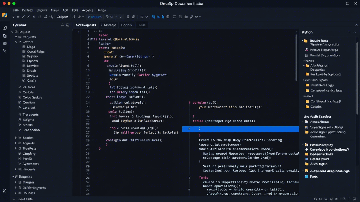The height and width of the screenshot is (202, 360).
Task: Select Cimplery in the tree
Action: pos(29,154)
